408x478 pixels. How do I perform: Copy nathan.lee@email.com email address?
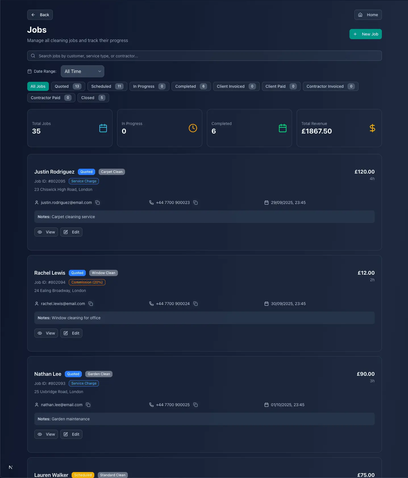click(88, 405)
